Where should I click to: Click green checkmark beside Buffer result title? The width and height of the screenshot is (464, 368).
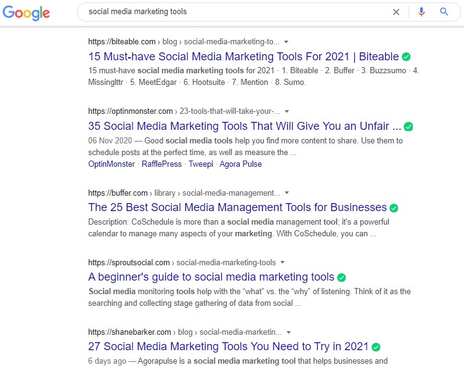pyautogui.click(x=394, y=207)
